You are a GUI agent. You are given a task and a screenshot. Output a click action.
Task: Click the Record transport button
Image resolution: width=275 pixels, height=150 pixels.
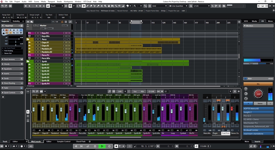click(x=109, y=146)
